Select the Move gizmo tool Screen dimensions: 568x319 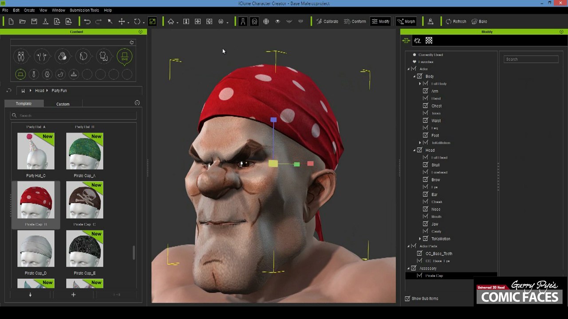tap(121, 21)
